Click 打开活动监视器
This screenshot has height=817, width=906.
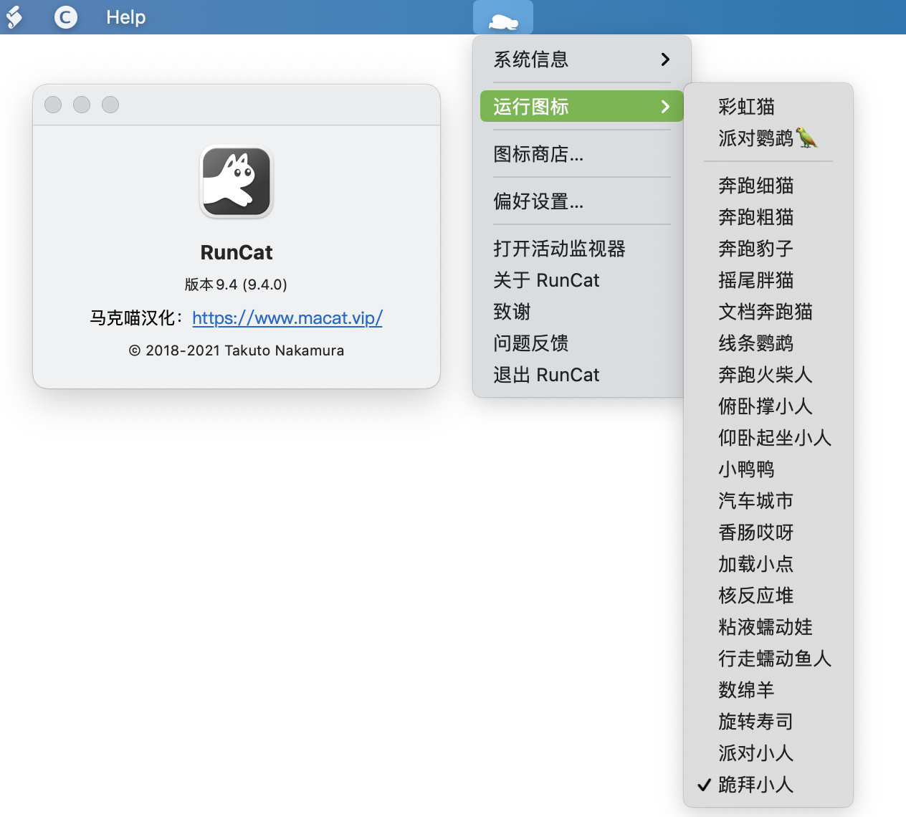559,249
